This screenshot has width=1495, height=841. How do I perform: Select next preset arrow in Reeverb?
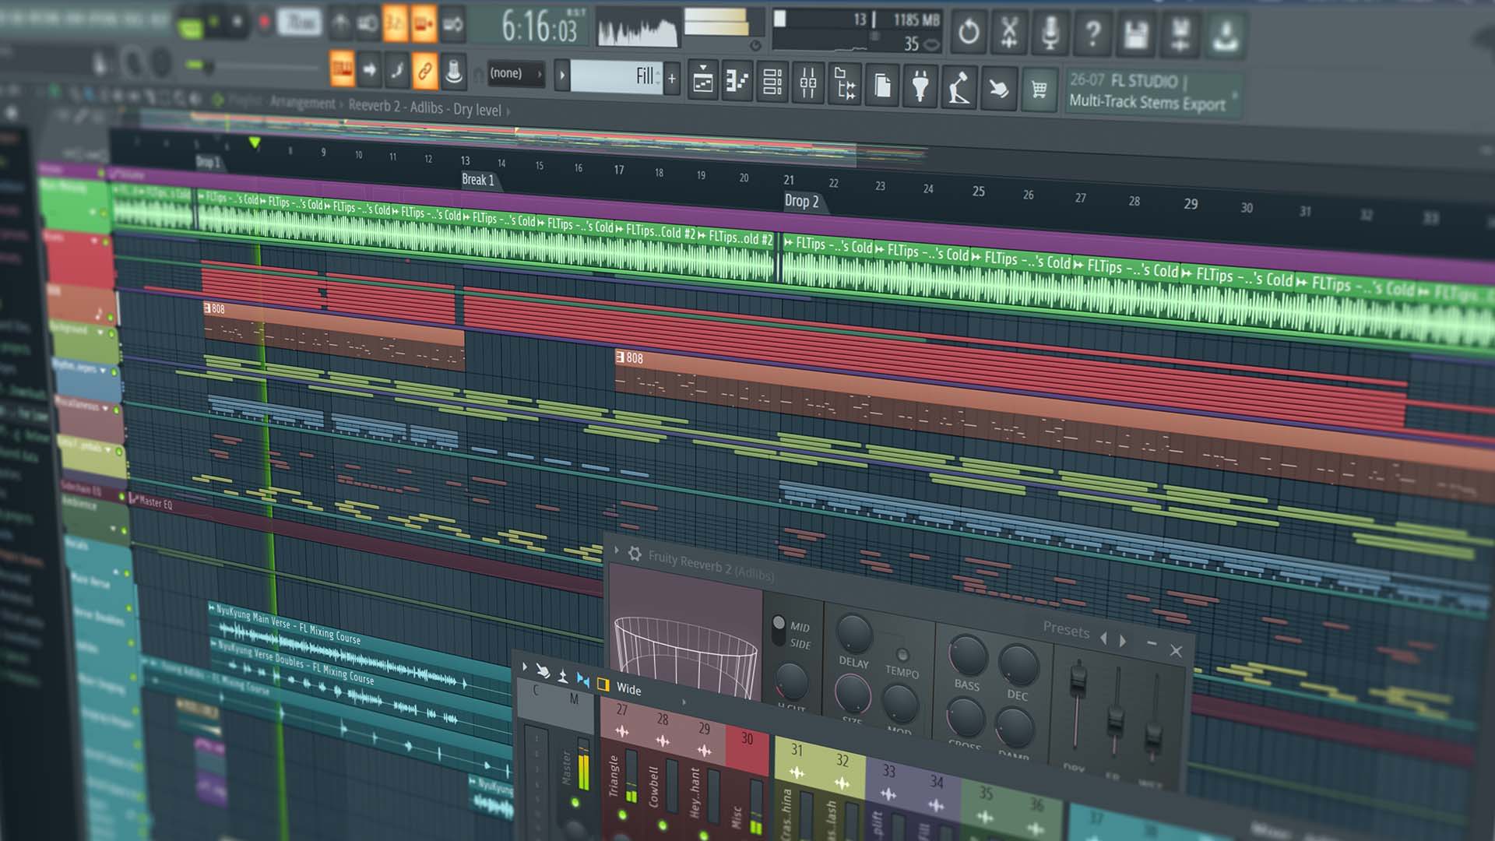(1123, 640)
